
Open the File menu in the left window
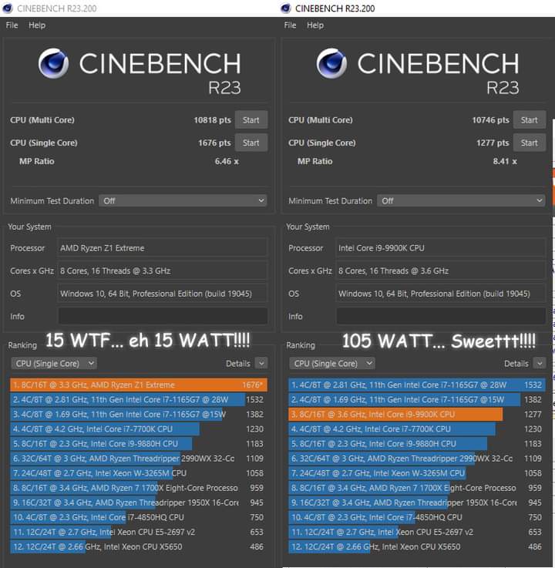coord(12,25)
